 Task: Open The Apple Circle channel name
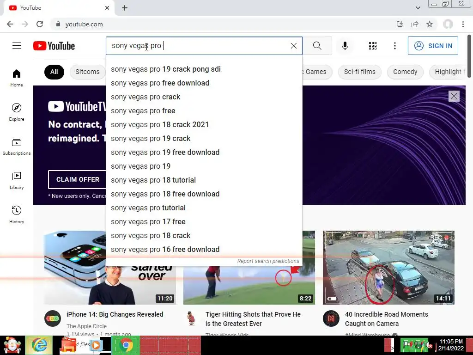click(86, 326)
